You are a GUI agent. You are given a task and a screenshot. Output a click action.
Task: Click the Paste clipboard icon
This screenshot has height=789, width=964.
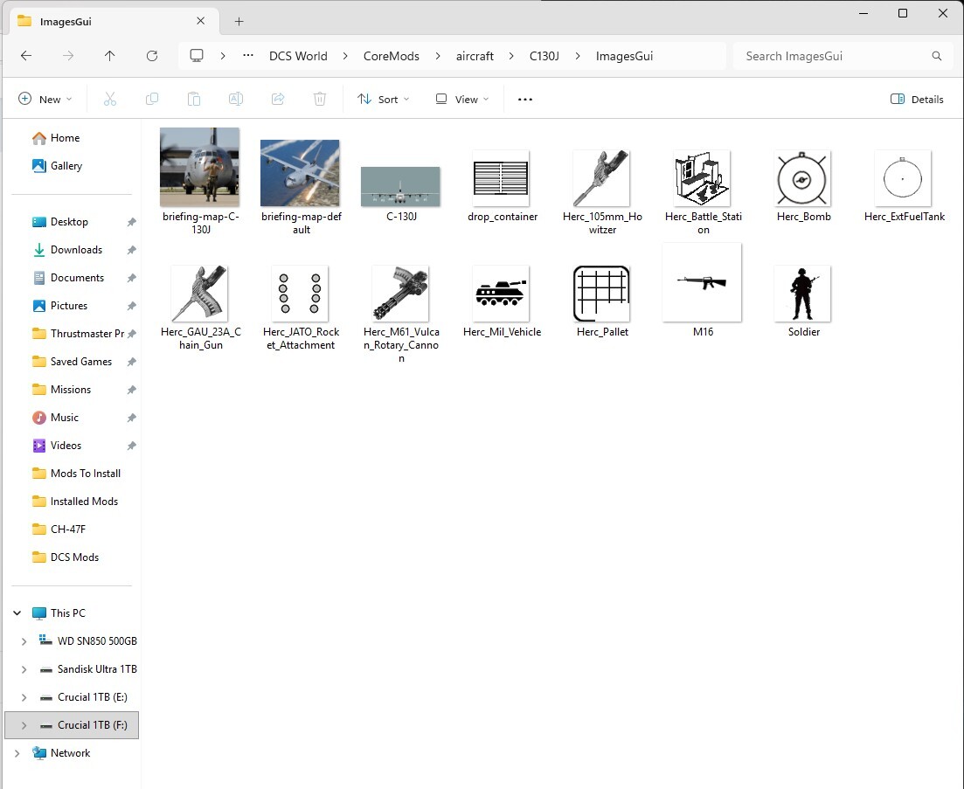[194, 99]
